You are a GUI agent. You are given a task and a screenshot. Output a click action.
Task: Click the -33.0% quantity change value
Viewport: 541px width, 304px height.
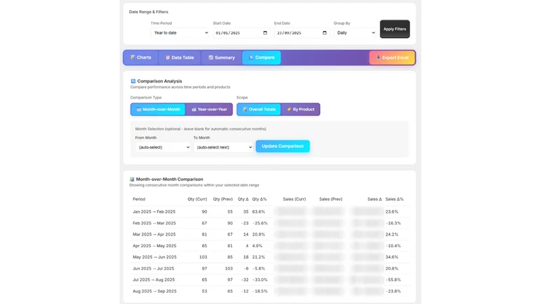pos(260,280)
